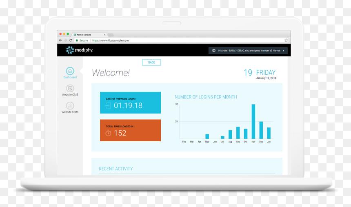Image resolution: width=351 pixels, height=207 pixels.
Task: Click the 26 axis label
Action: [x=176, y=121]
